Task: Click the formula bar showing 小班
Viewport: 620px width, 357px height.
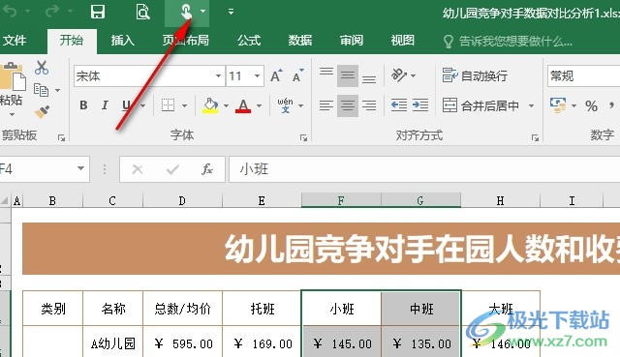Action: click(424, 169)
